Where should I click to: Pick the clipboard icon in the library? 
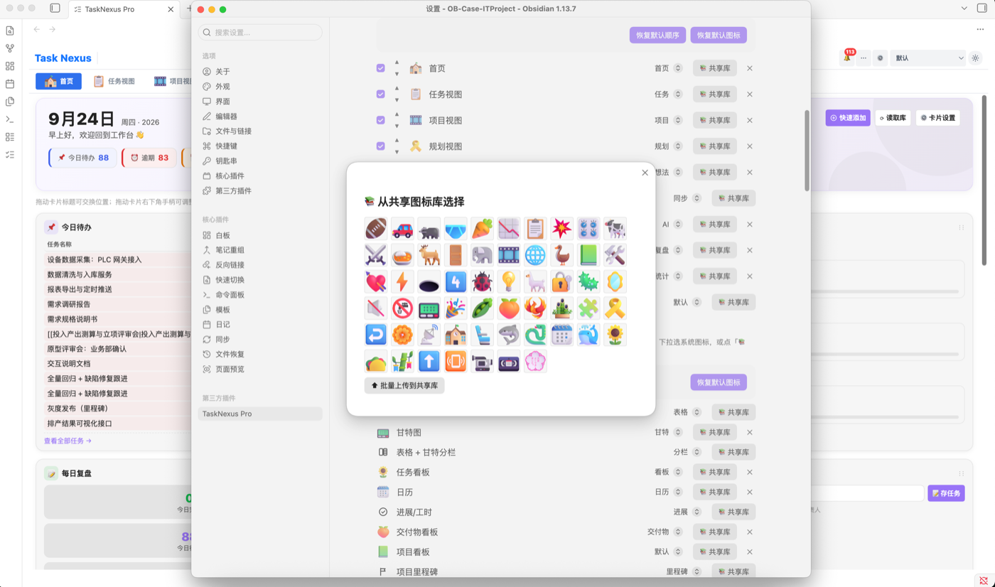(535, 228)
